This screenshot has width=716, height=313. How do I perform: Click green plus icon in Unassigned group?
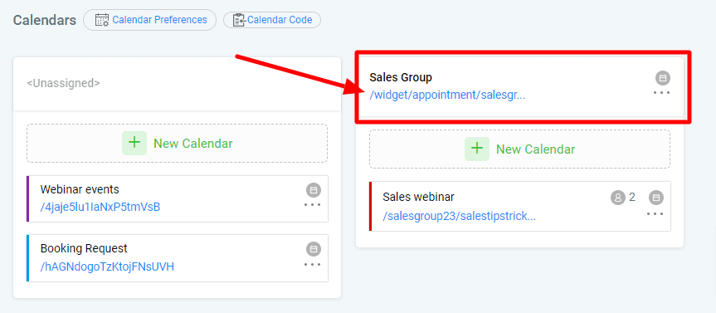134,143
